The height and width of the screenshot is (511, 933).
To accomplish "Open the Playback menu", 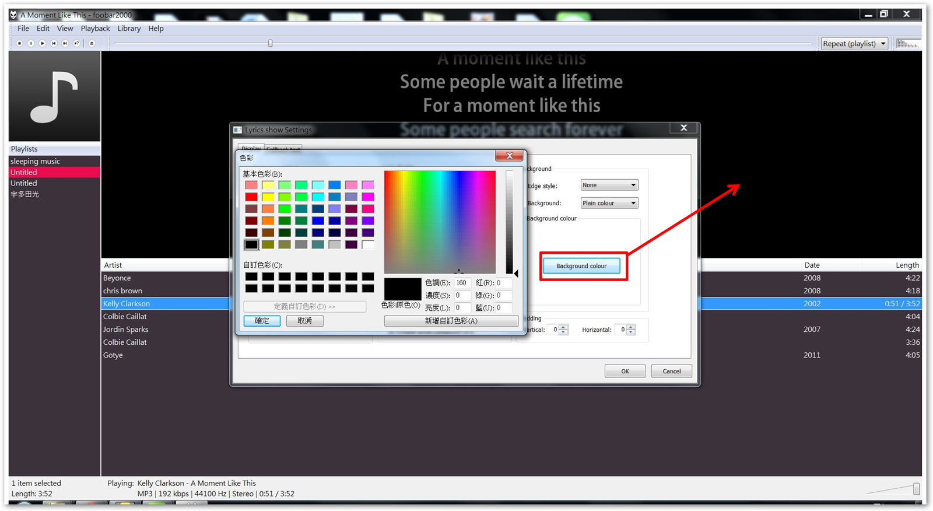I will 95,28.
